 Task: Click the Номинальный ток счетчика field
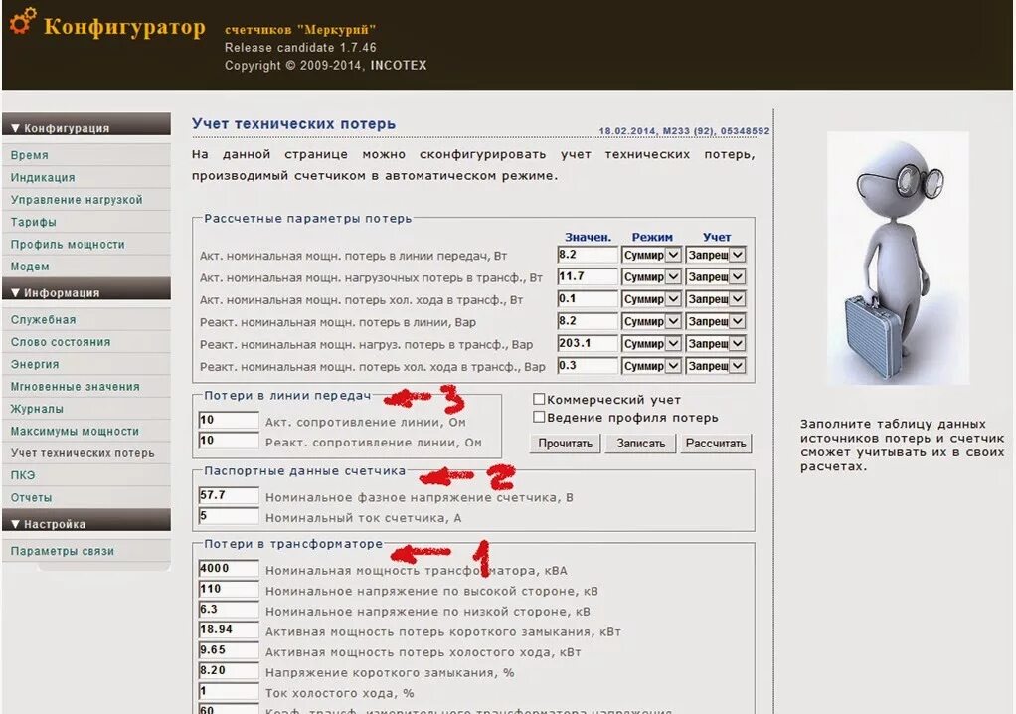pyautogui.click(x=228, y=516)
